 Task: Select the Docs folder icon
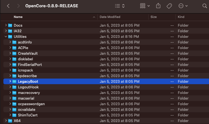[10, 25]
